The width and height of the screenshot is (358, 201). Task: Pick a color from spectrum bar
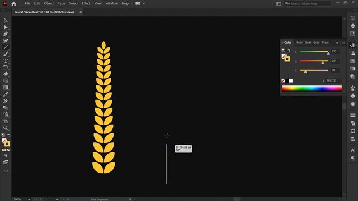coord(312,88)
